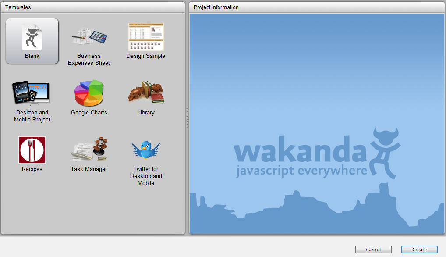Select the Library bookends icon
446x257 pixels.
pyautogui.click(x=146, y=92)
